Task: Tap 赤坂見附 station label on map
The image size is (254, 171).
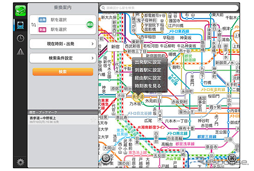Action: pos(179,102)
